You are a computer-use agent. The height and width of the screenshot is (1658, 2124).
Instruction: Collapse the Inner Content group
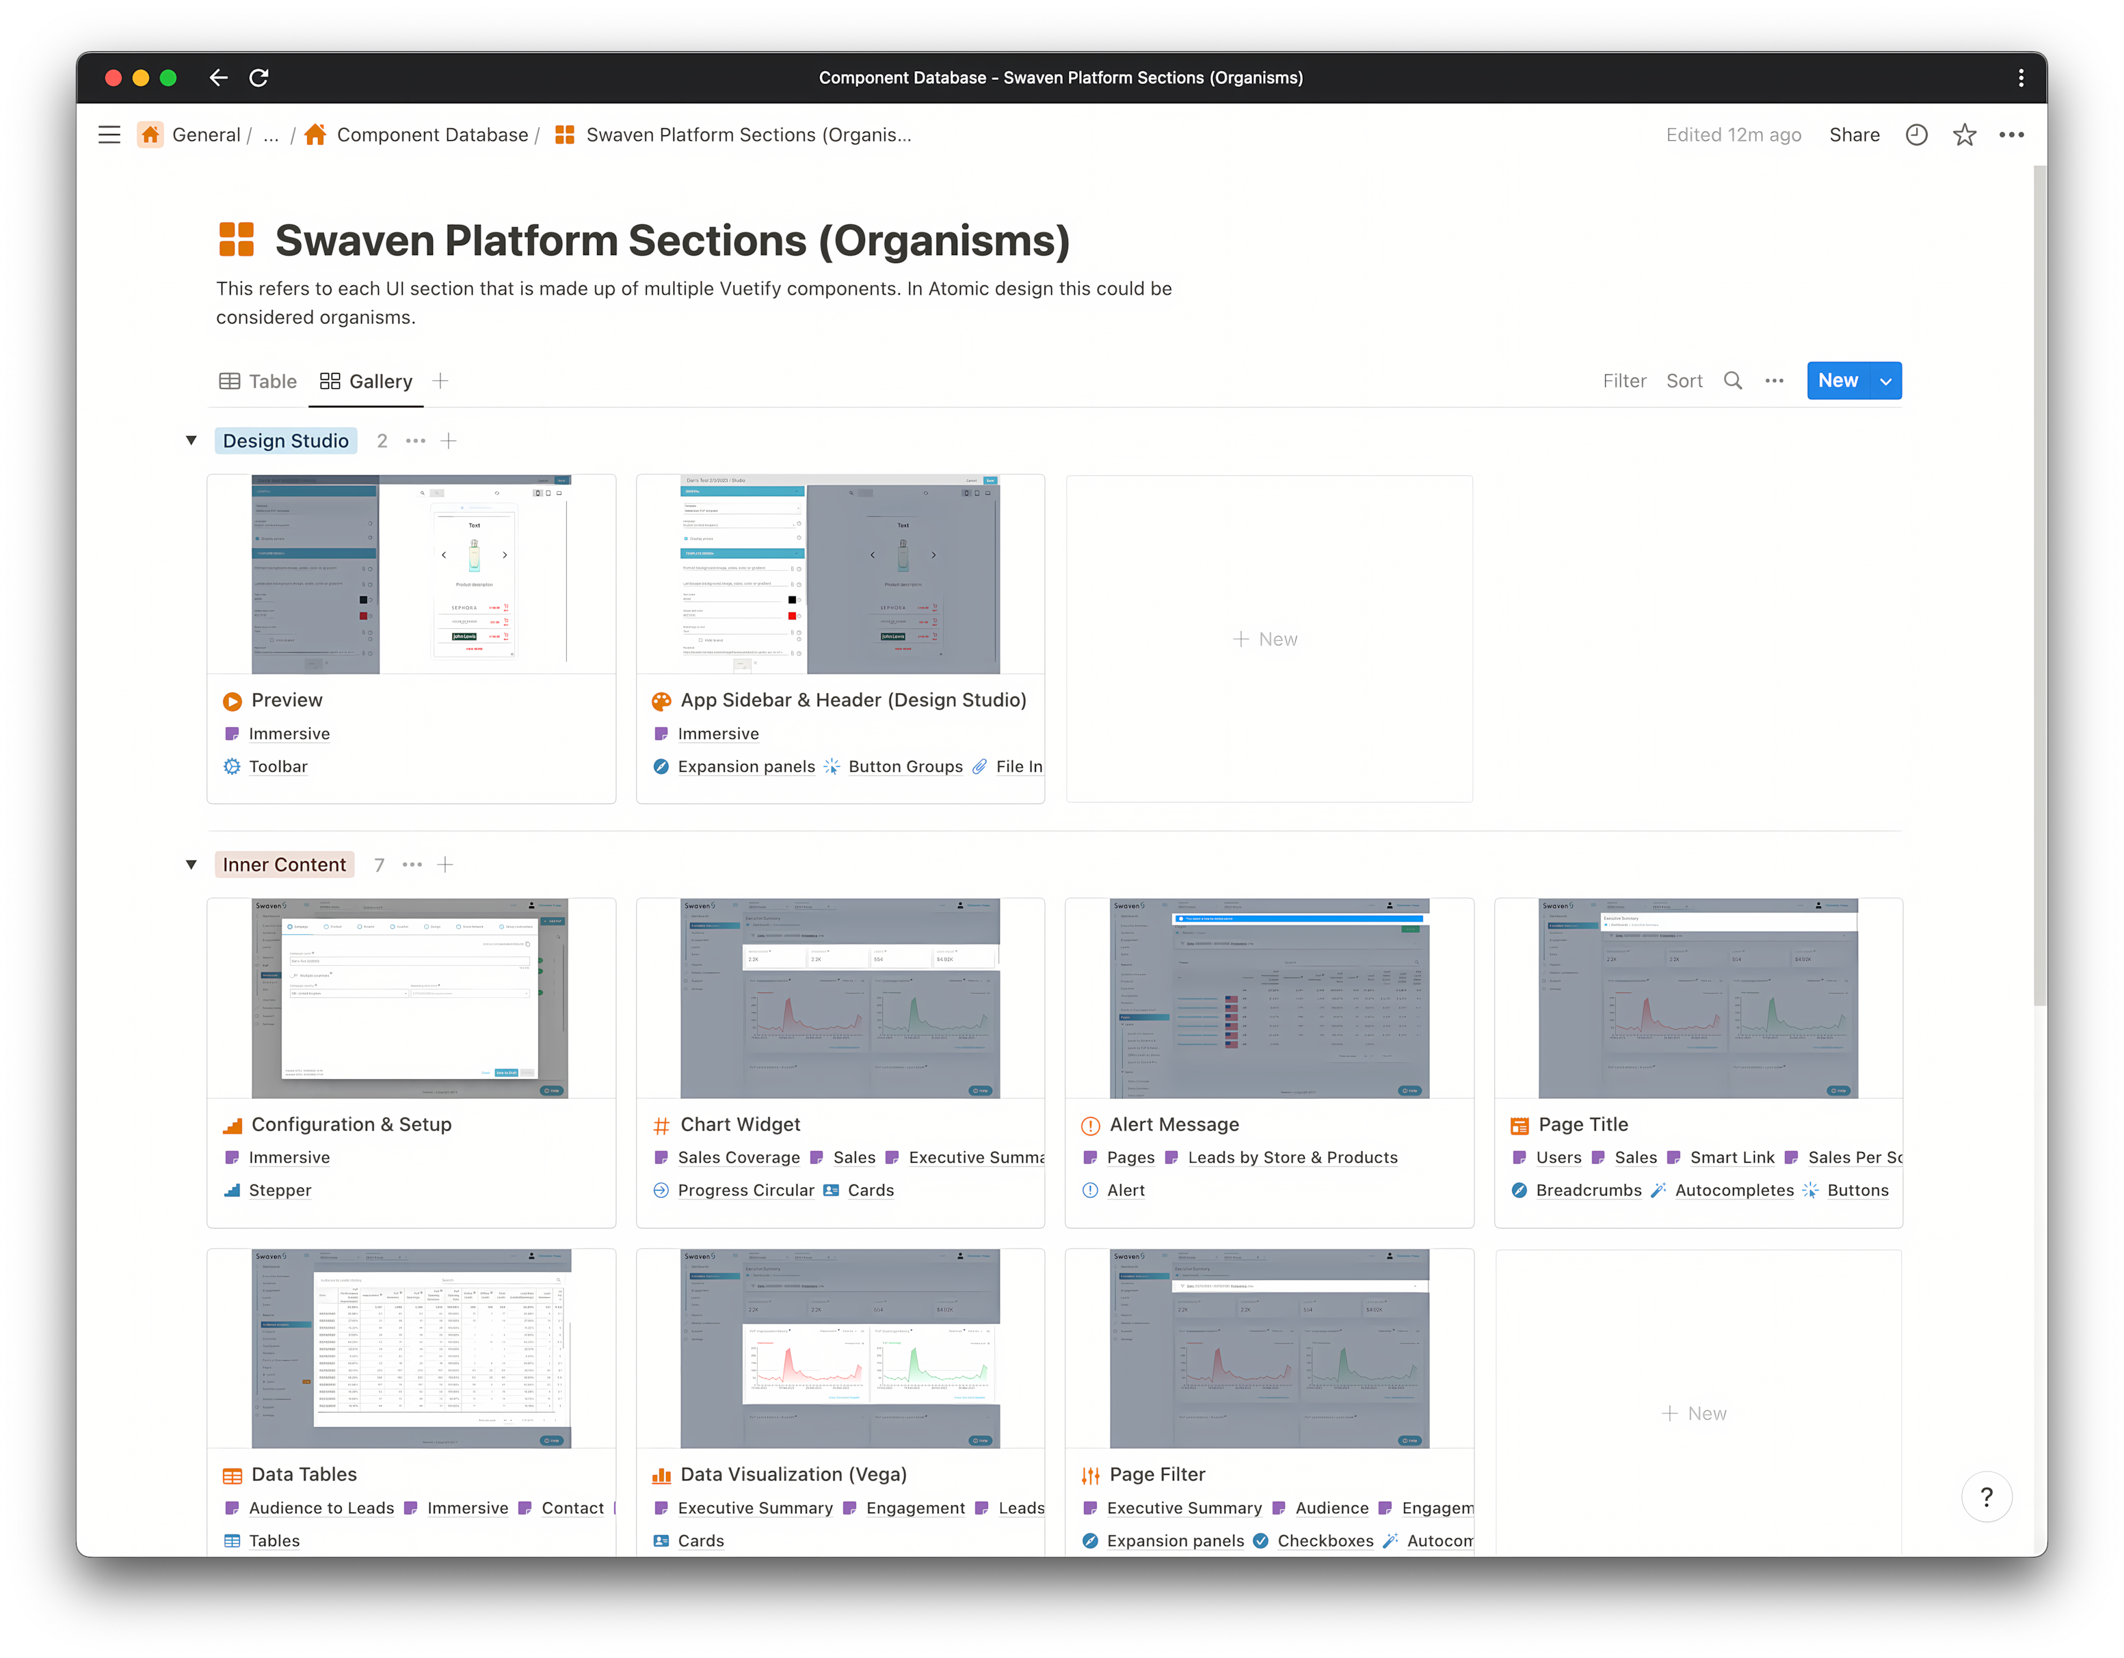[x=191, y=864]
